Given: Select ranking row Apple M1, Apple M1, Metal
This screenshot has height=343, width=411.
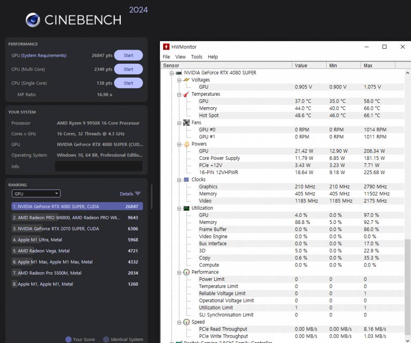Looking at the screenshot, I should click(x=77, y=284).
